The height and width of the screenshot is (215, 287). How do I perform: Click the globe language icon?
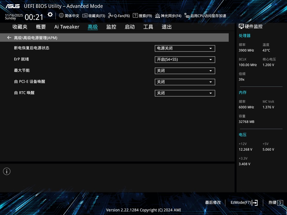[61, 16]
